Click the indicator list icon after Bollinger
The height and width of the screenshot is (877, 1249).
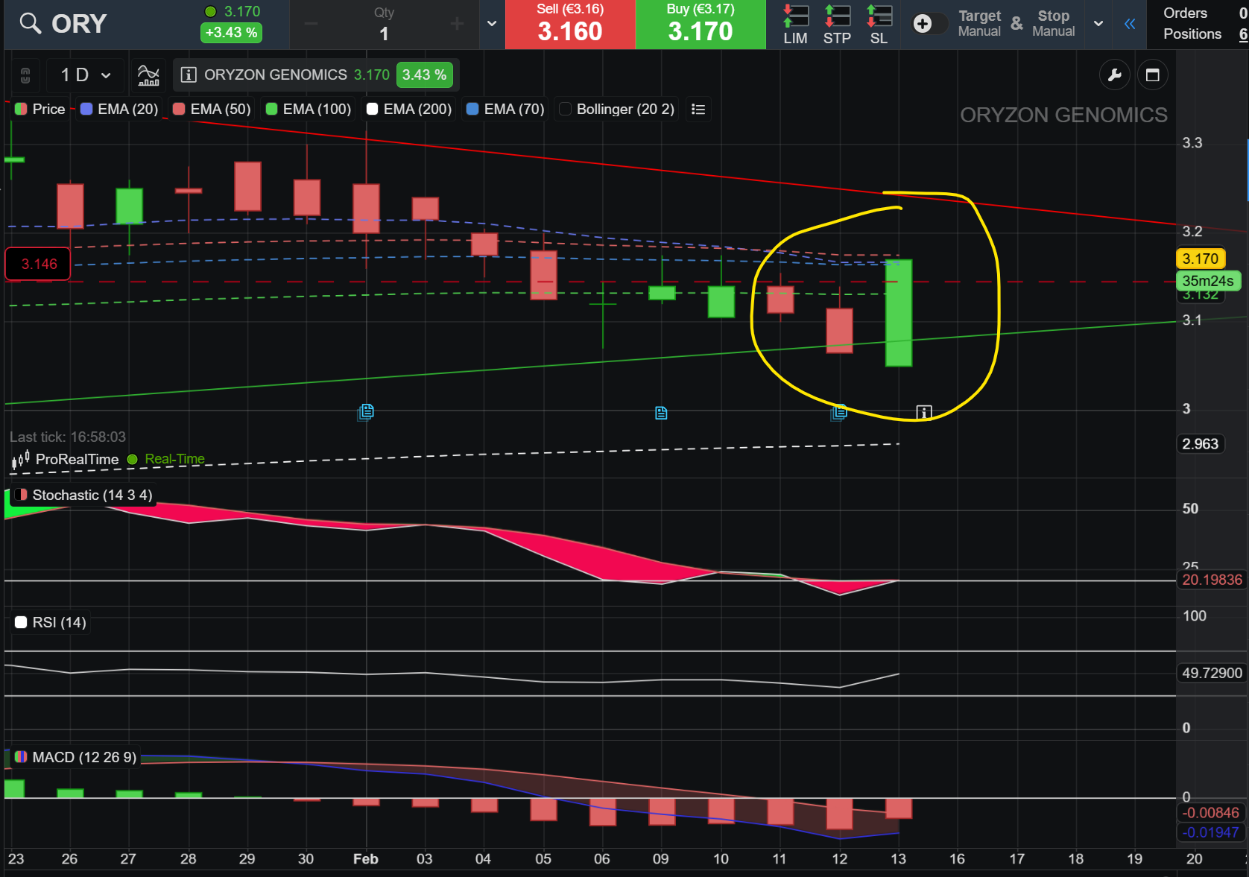coord(698,110)
